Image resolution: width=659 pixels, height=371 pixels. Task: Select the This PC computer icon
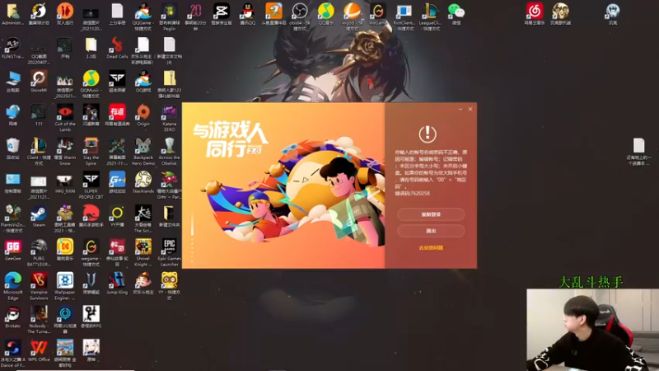[x=12, y=82]
